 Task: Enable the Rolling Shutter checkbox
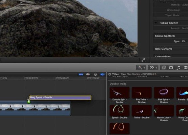coord(155,23)
